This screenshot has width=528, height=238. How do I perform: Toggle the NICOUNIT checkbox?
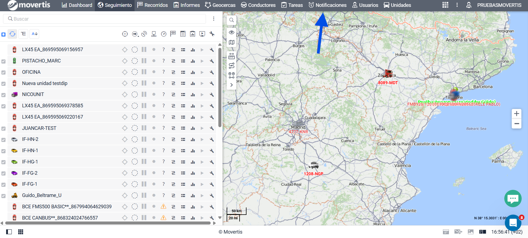click(3, 95)
